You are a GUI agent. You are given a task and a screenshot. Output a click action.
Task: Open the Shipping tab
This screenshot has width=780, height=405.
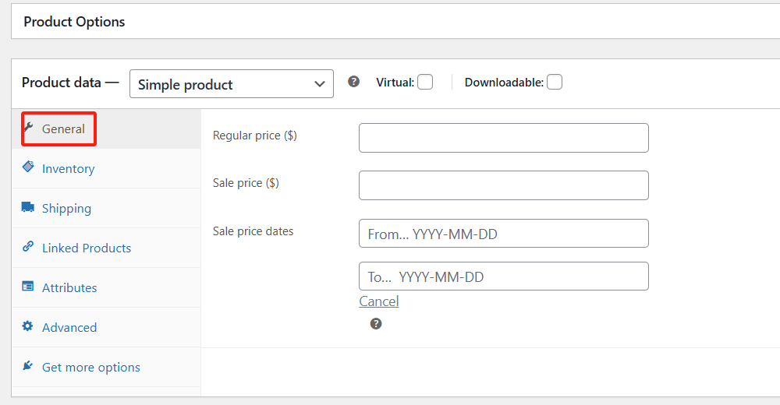coord(106,208)
